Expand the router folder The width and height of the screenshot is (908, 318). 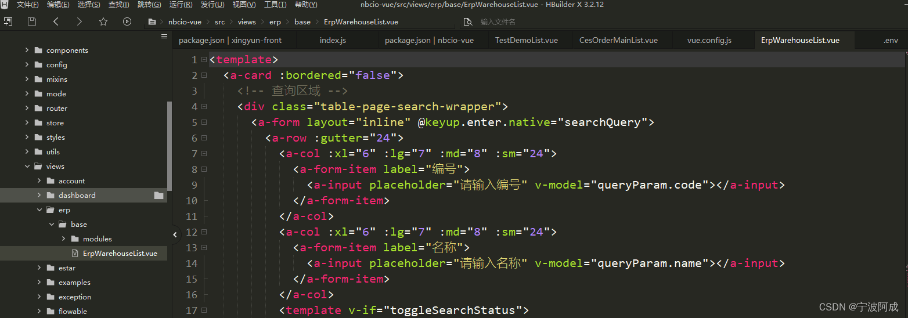[x=27, y=109]
